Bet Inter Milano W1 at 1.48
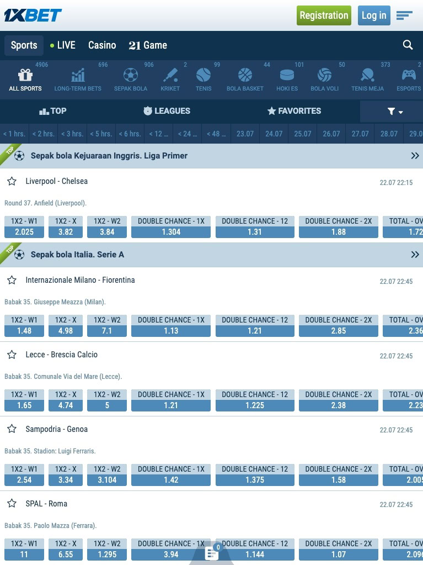This screenshot has width=423, height=565. pos(24,326)
